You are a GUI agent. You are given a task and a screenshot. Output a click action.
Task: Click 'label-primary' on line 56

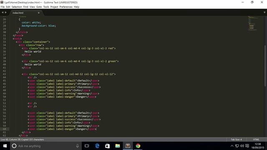pyautogui.click(x=65, y=116)
